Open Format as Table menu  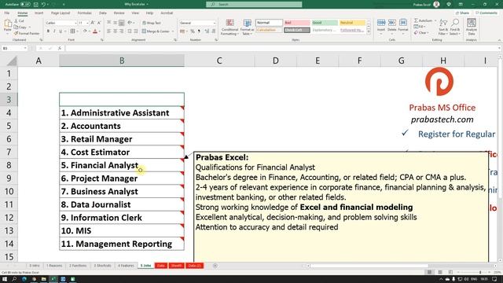pos(247,28)
